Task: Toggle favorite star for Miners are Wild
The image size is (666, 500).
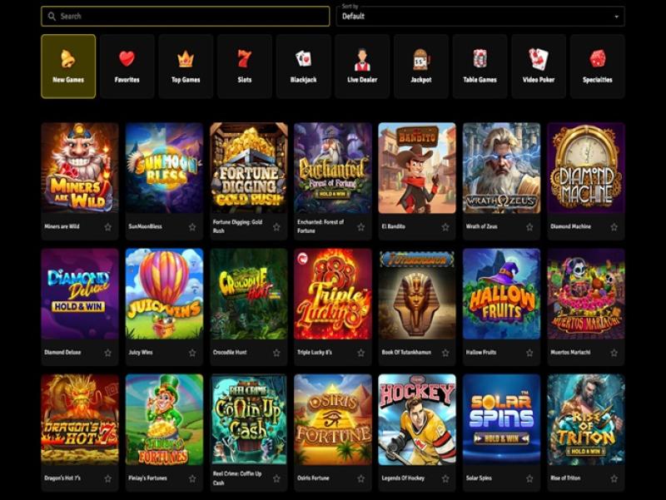Action: coord(108,227)
